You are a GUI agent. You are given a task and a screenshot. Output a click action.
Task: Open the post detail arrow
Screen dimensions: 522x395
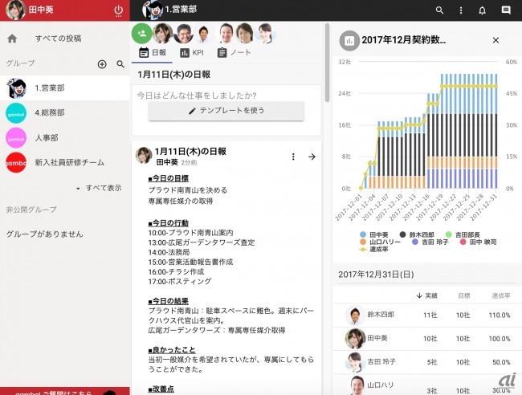[312, 157]
